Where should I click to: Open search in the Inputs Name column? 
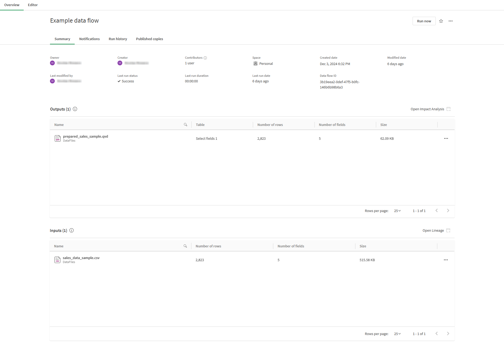click(x=186, y=246)
